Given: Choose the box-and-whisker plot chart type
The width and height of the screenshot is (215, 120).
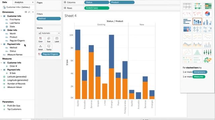Looking at the screenshot, I should (x=207, y=52).
